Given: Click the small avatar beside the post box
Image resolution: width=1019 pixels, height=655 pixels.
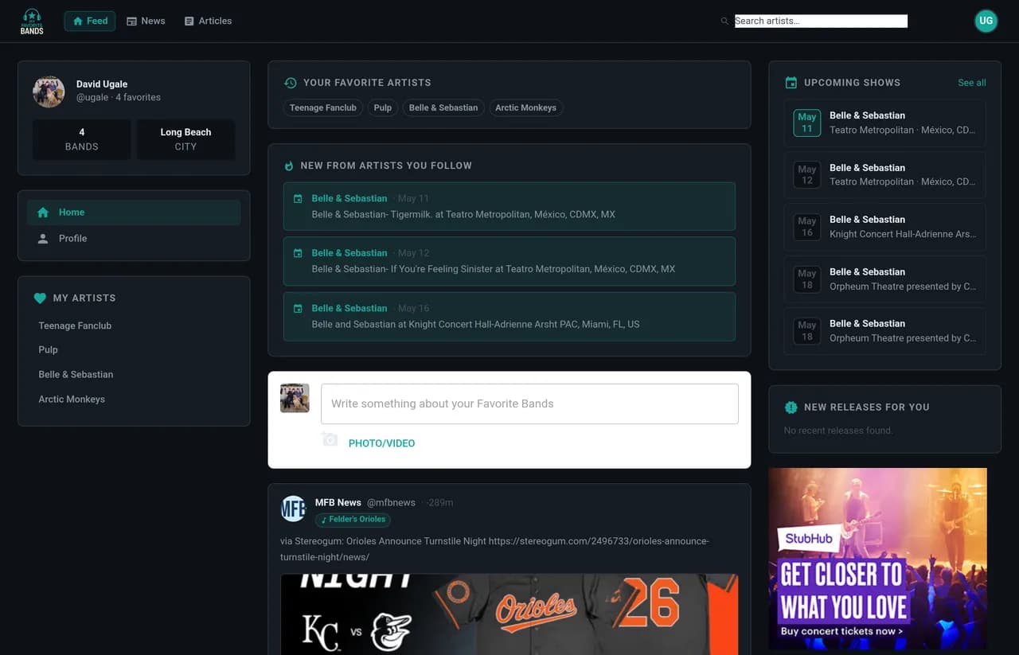Looking at the screenshot, I should point(295,398).
